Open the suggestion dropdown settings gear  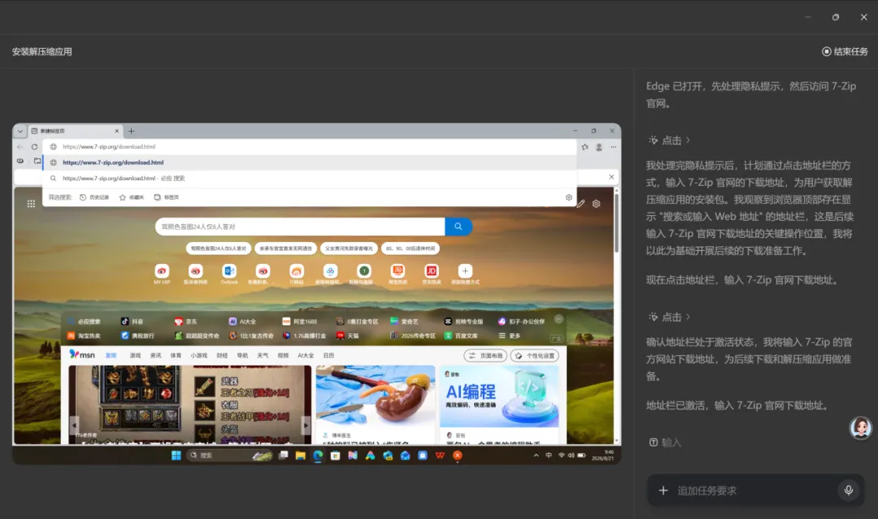(568, 197)
